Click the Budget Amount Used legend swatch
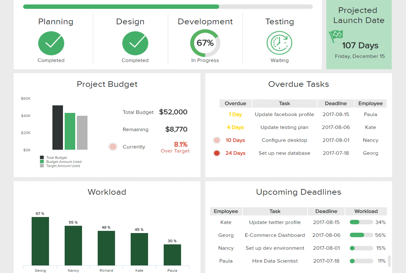406x273 pixels. (42, 162)
